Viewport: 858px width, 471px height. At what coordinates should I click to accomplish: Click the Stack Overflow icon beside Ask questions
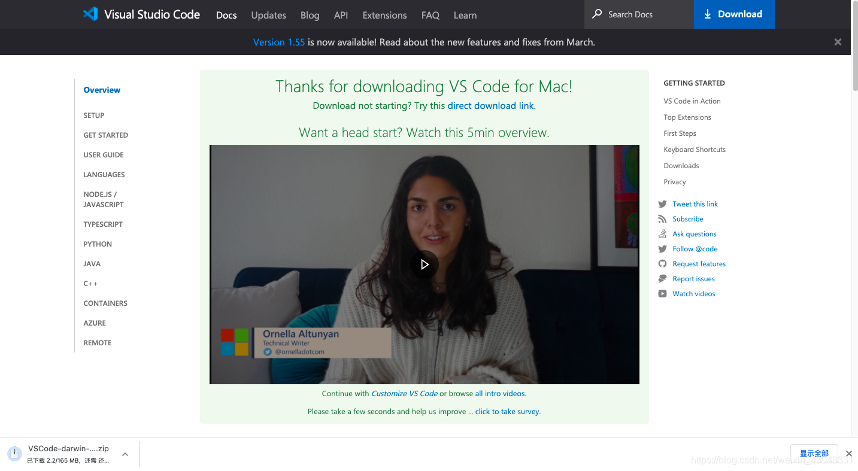[662, 234]
